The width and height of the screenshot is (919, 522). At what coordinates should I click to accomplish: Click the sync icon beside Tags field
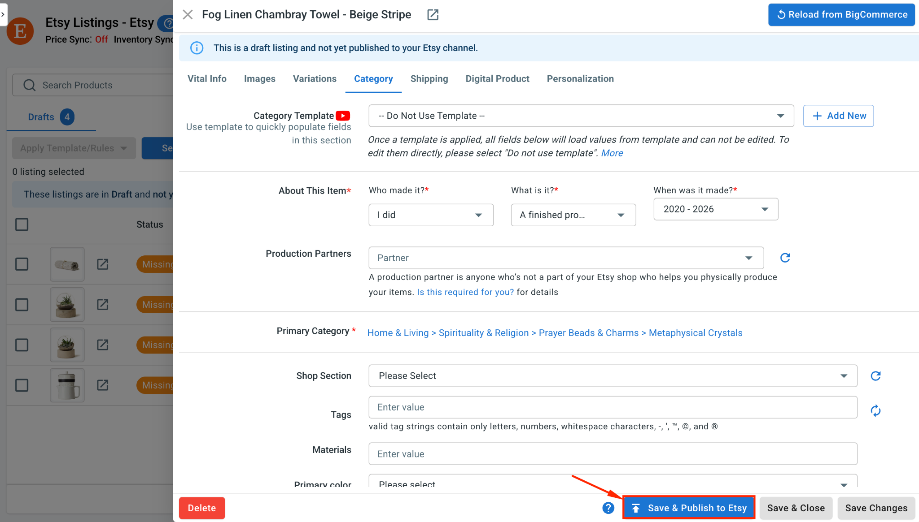[875, 410]
